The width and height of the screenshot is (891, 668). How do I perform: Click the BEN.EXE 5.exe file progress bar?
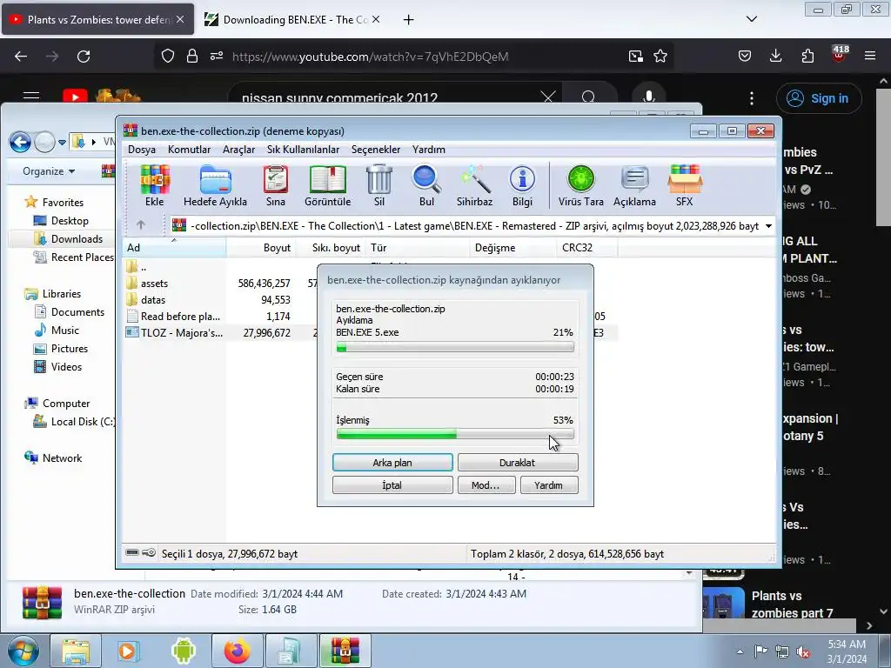pos(454,347)
